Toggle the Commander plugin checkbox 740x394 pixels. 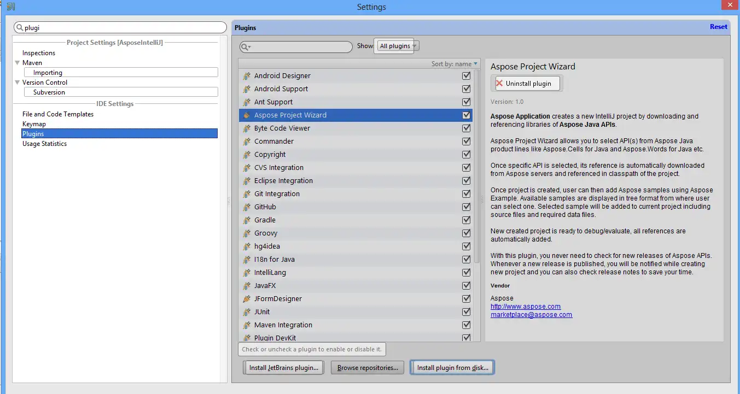(x=467, y=142)
